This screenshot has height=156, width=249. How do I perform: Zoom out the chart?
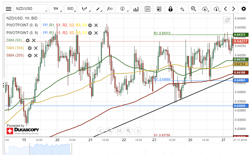tap(110, 131)
